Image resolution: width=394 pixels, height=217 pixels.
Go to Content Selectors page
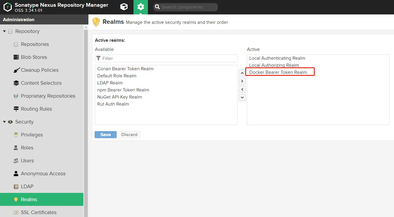pyautogui.click(x=41, y=83)
